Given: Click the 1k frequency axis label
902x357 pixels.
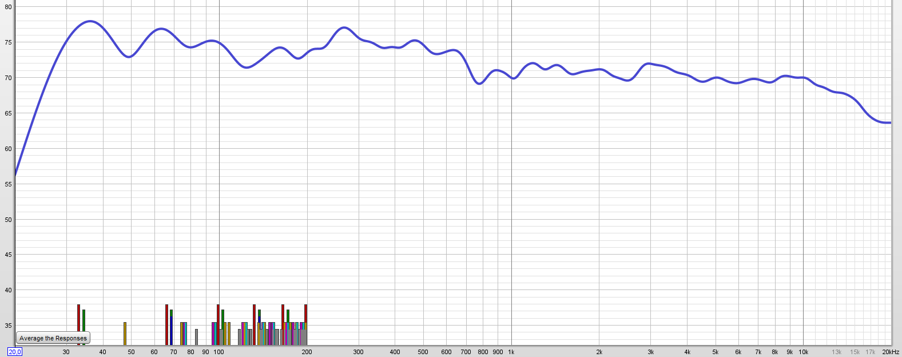Looking at the screenshot, I should pyautogui.click(x=511, y=352).
